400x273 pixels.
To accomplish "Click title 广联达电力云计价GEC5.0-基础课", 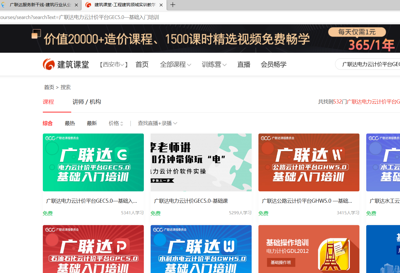I will [191, 201].
